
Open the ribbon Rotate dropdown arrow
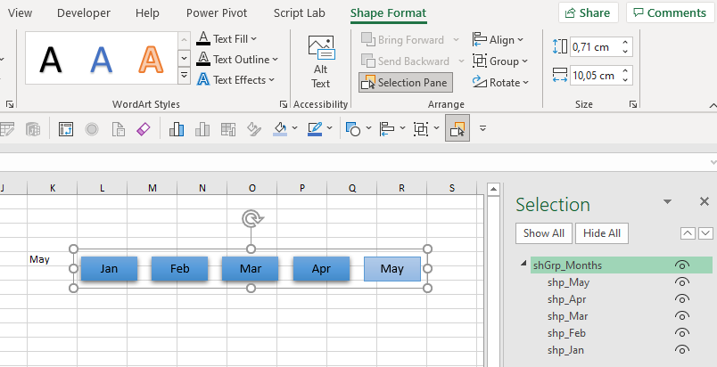[525, 83]
